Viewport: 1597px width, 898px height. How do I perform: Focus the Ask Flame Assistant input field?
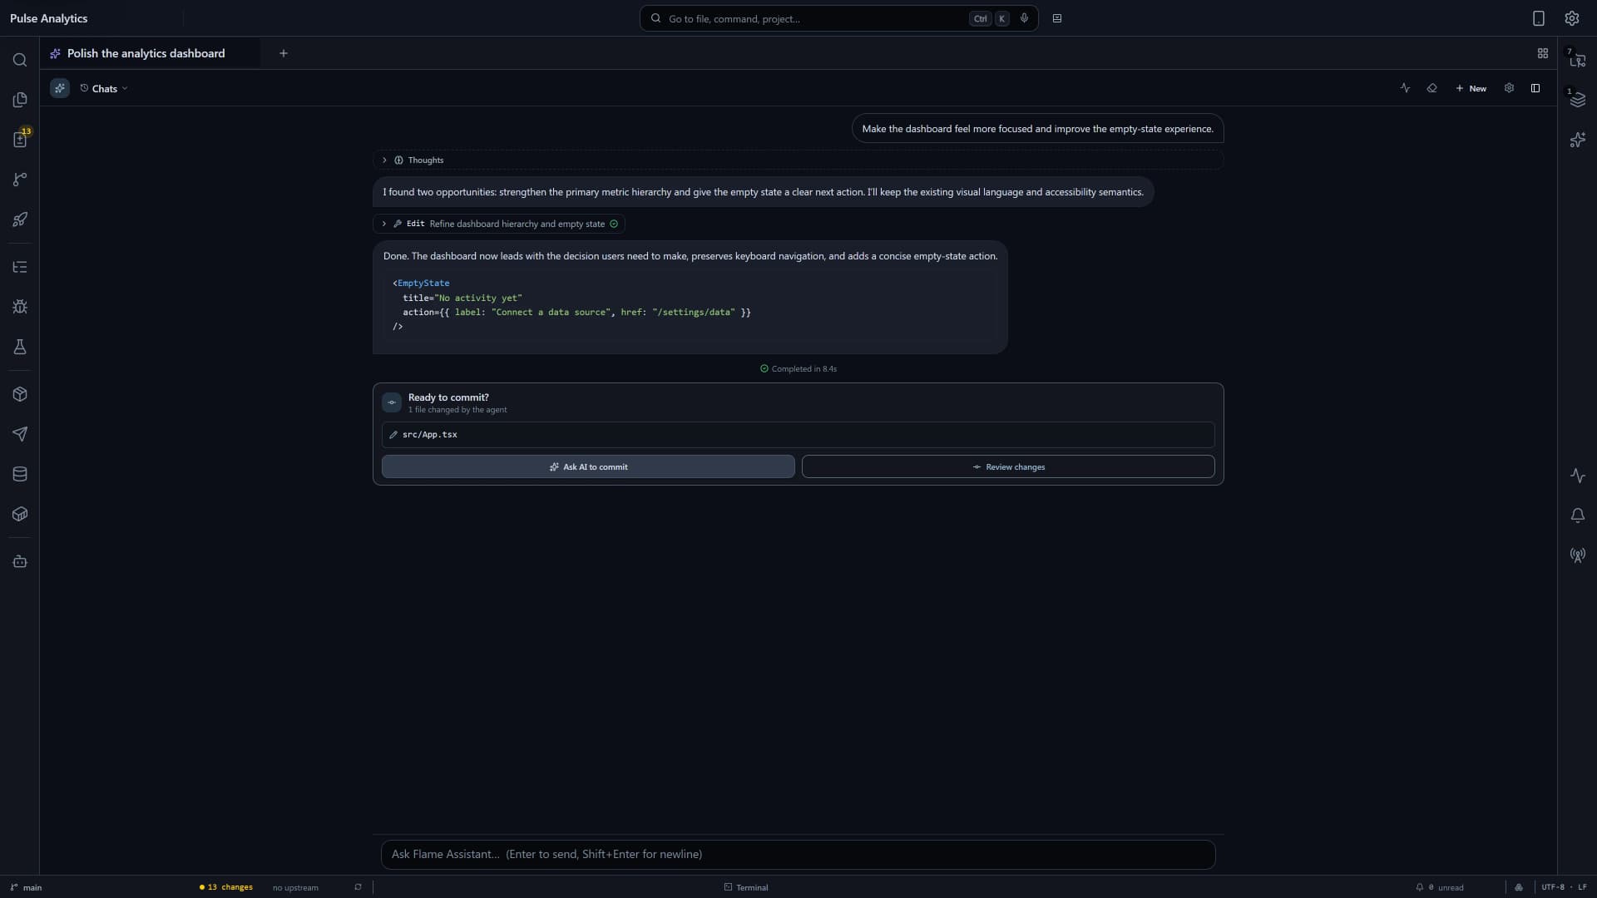tap(798, 855)
